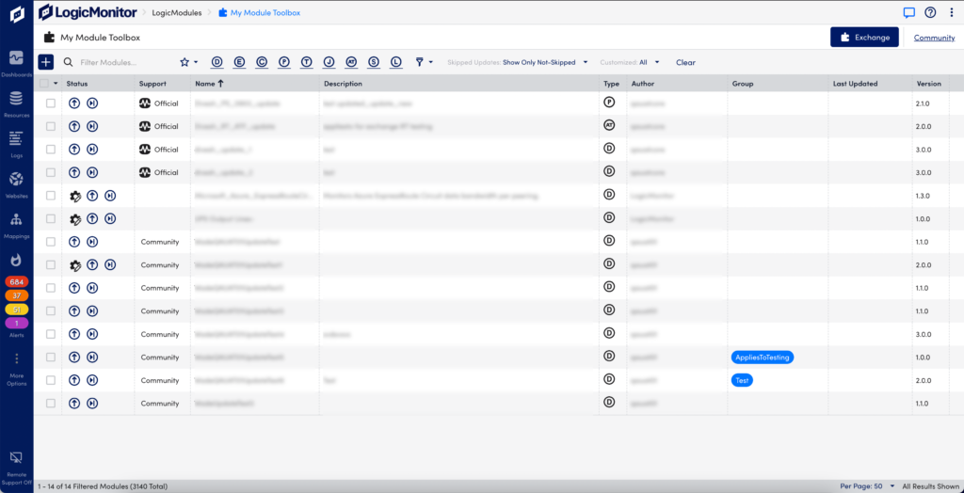Click the Alerts flame icon
964x493 pixels.
17,260
